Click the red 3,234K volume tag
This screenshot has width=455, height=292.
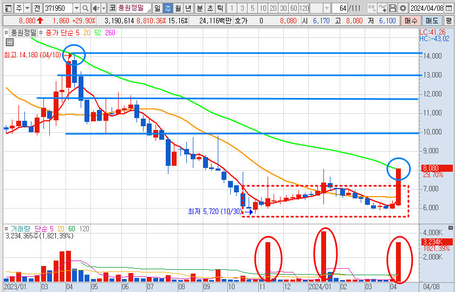[437, 242]
